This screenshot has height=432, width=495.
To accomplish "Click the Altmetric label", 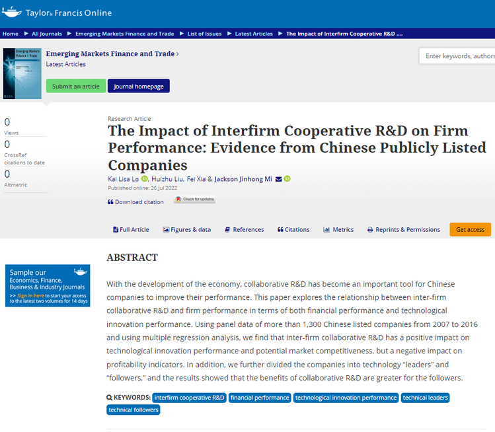I will (15, 185).
